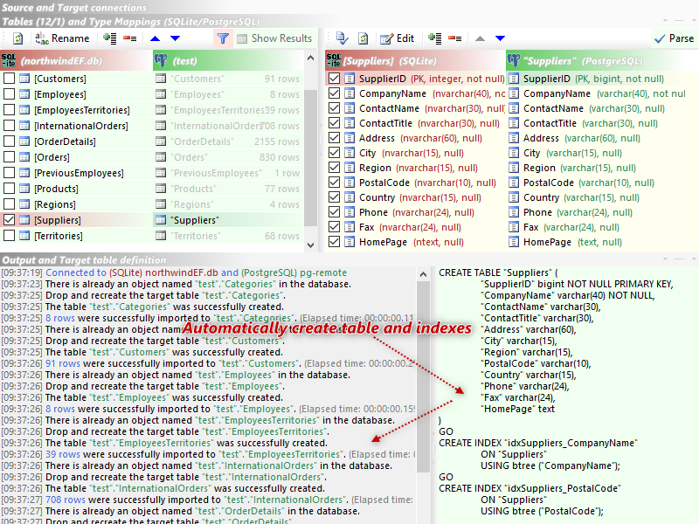Viewport: 699px width, 524px height.
Task: Add a table mapping row on the left toolbar
Action: [x=110, y=38]
